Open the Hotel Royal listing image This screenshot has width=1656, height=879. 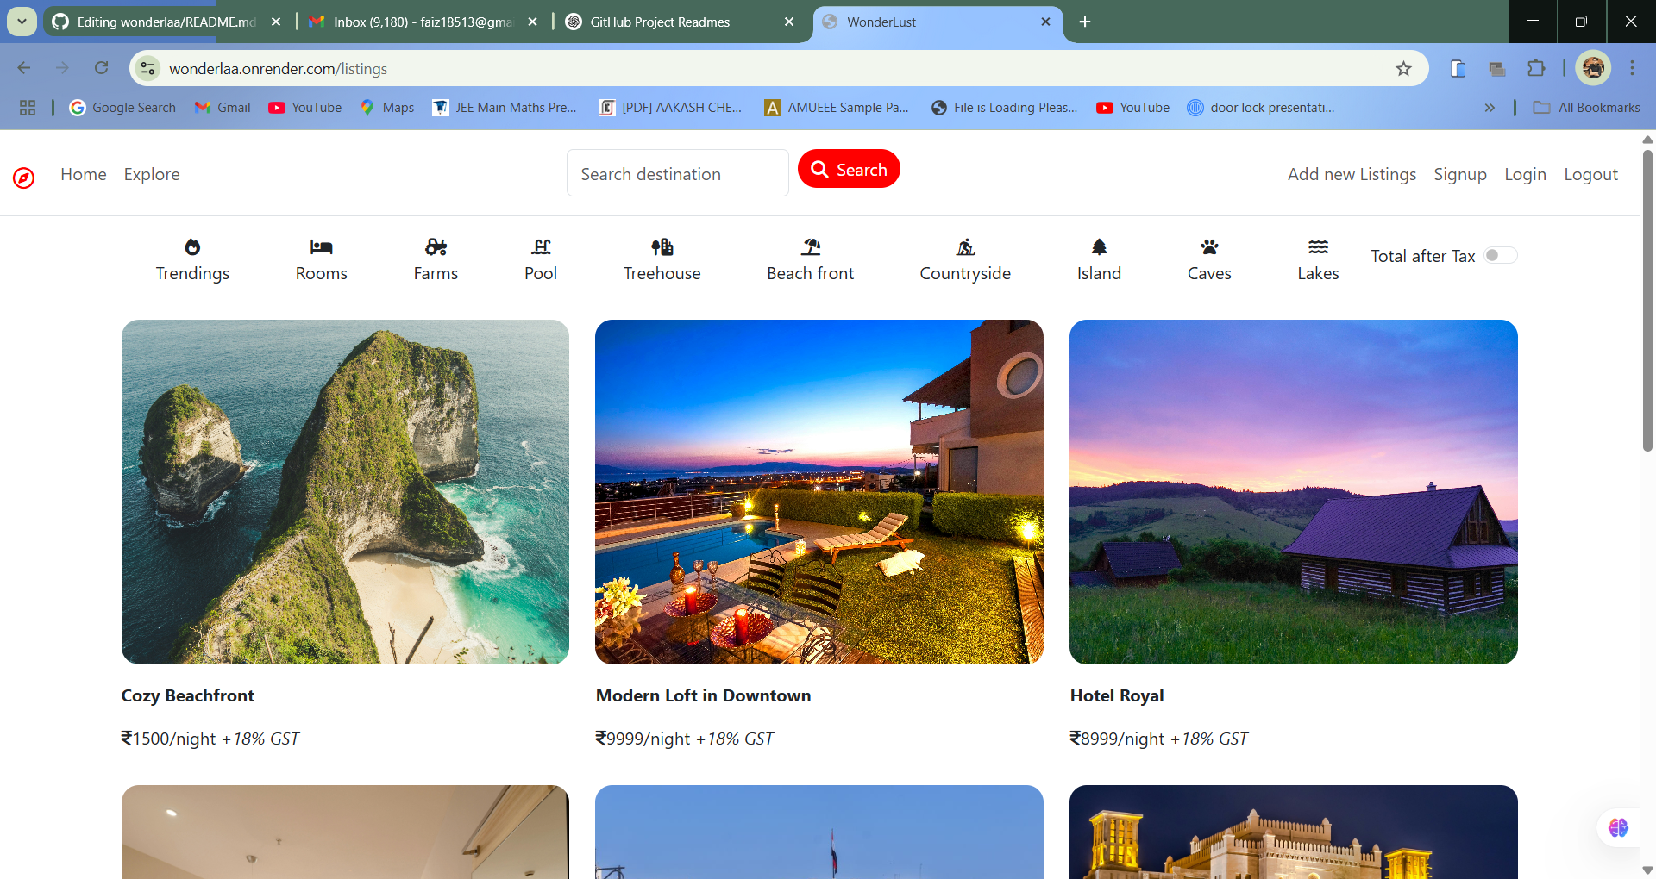tap(1294, 492)
